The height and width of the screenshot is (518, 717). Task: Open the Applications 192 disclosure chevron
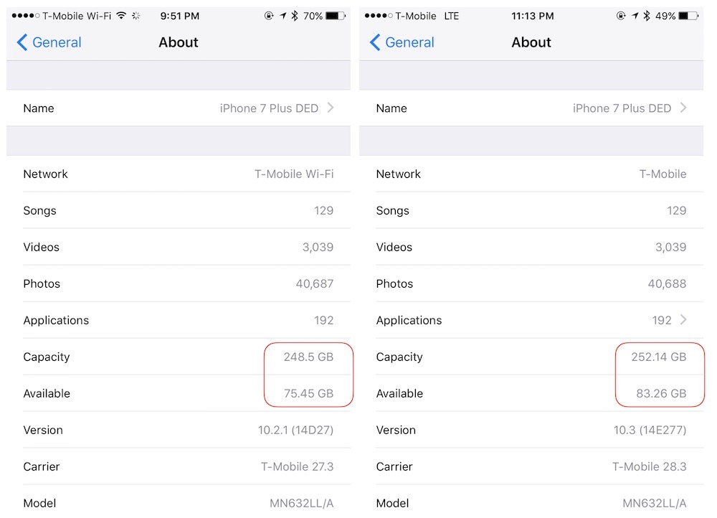pyautogui.click(x=683, y=320)
